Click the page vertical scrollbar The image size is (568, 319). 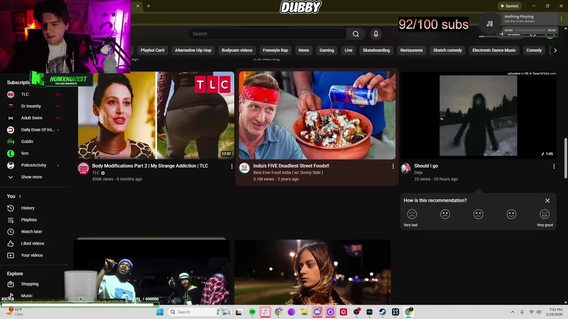tap(565, 158)
